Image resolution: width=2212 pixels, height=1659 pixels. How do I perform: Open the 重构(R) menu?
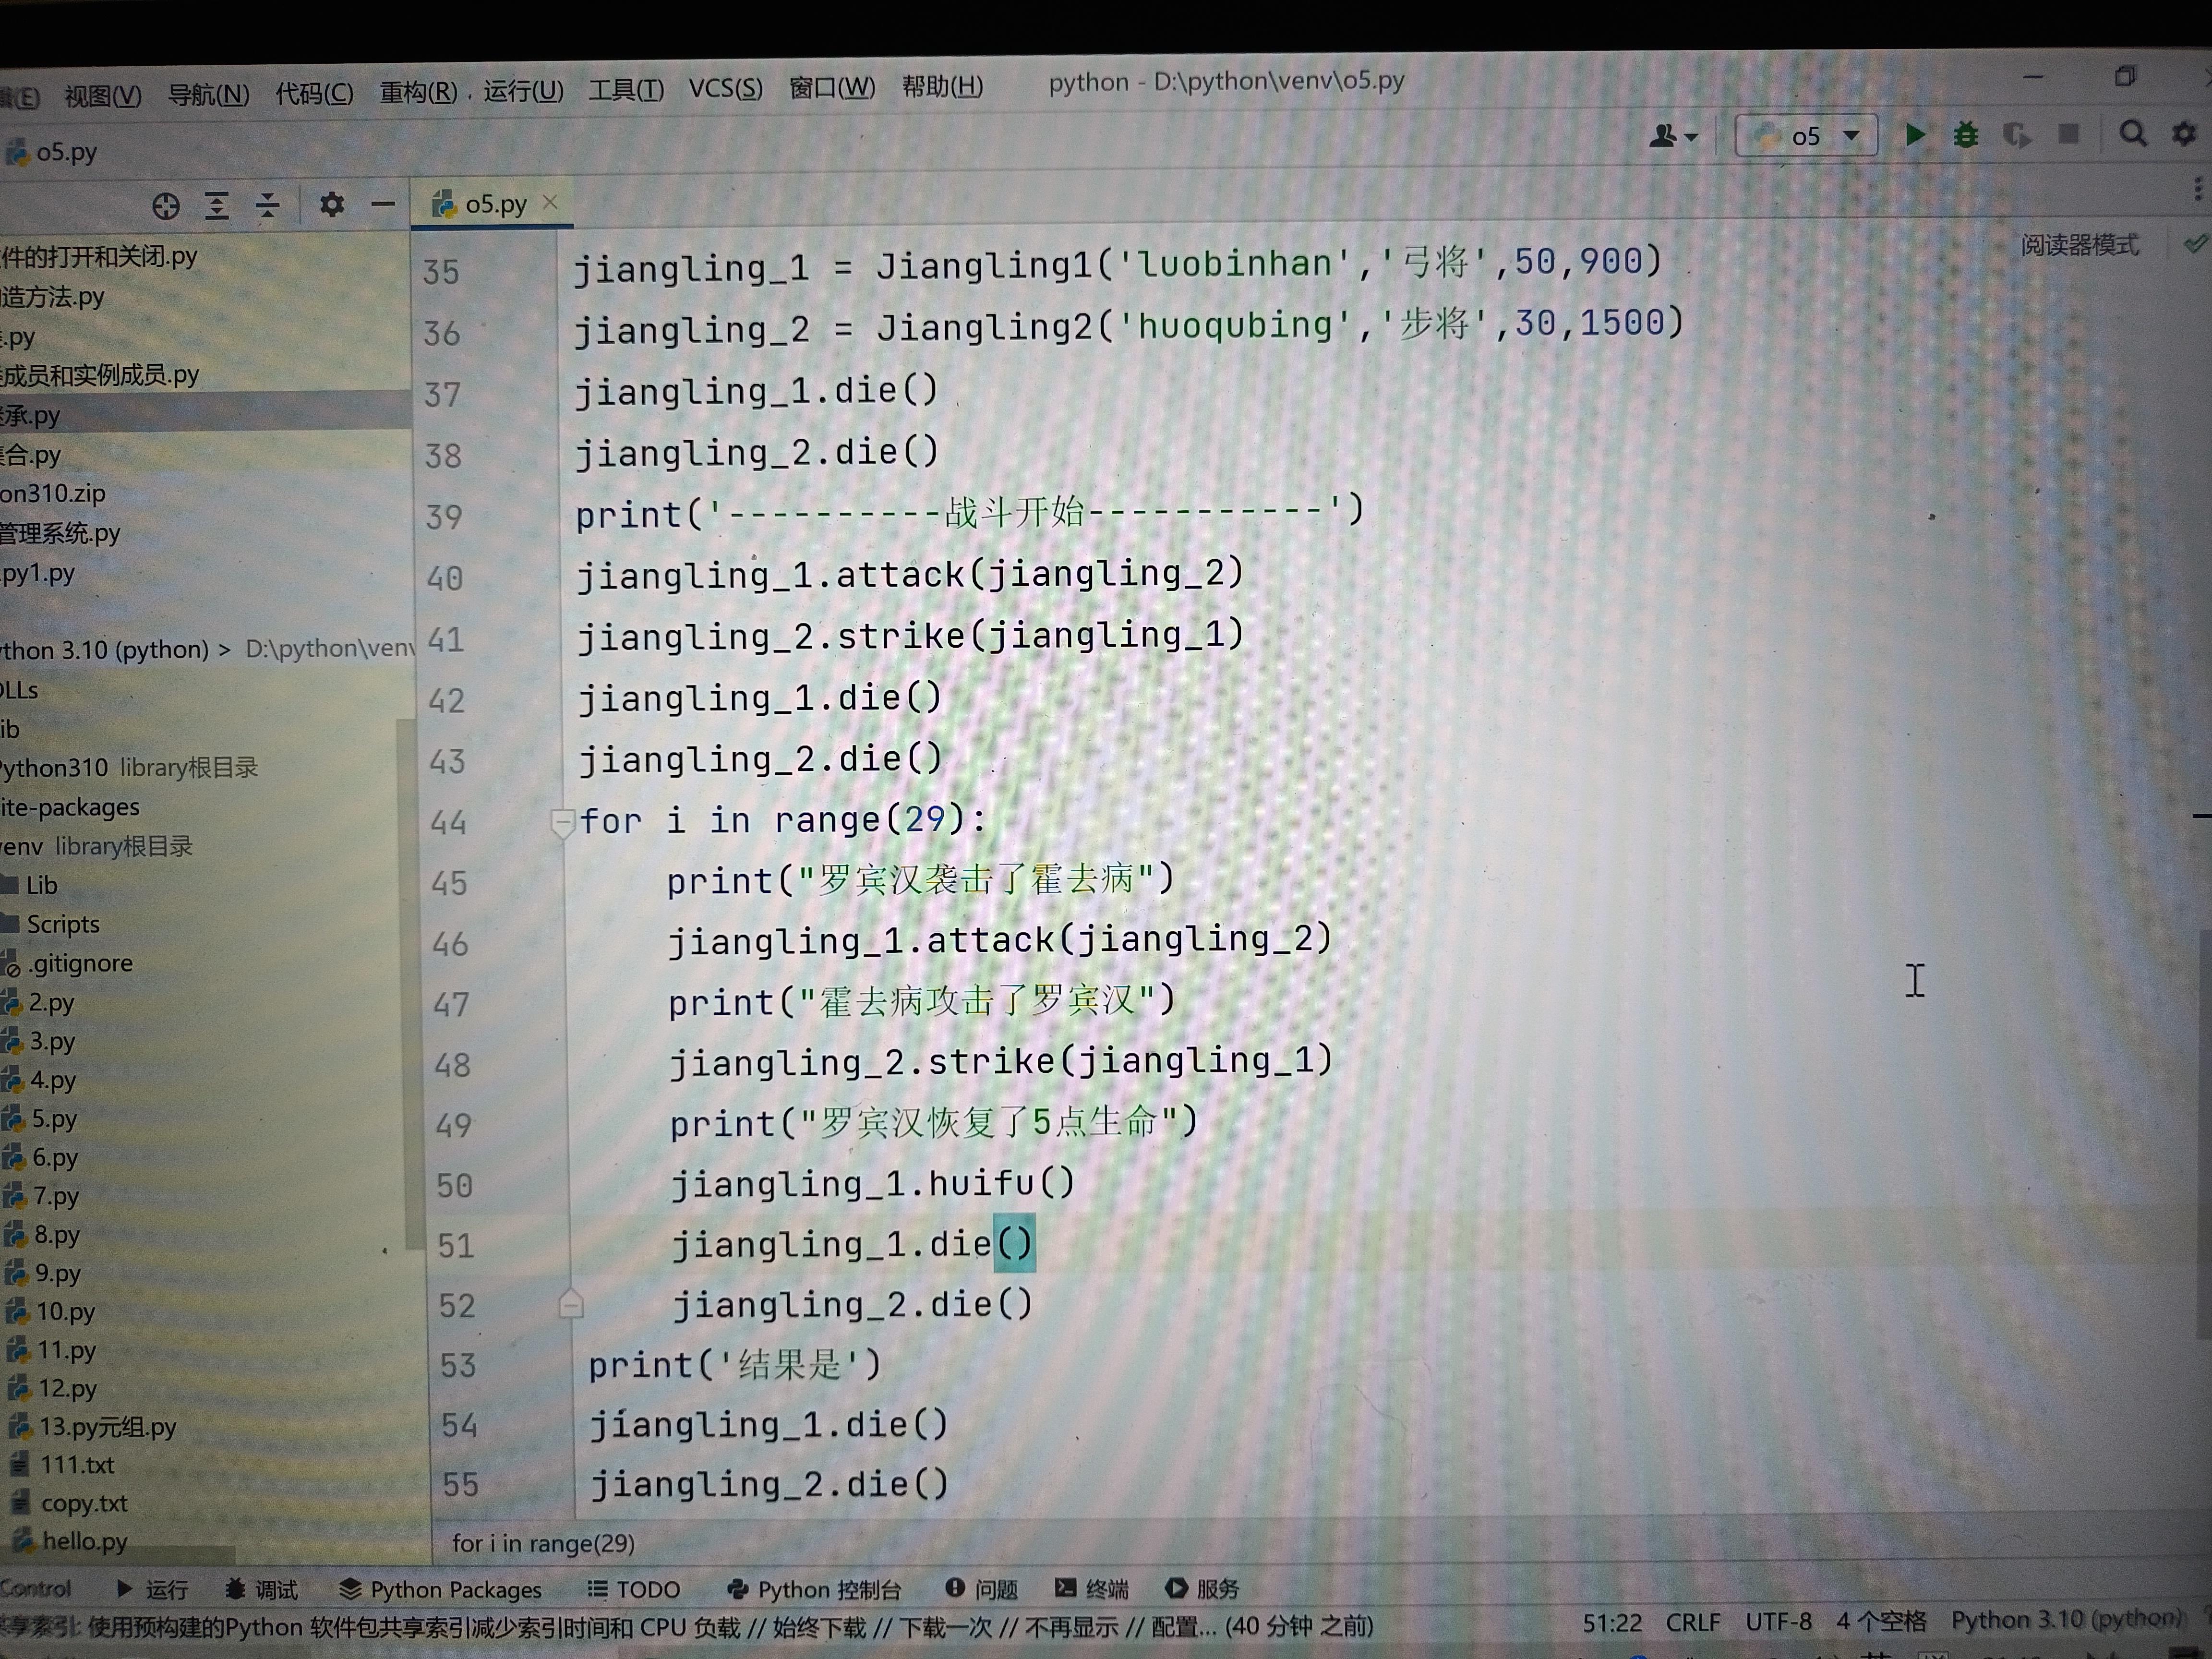pyautogui.click(x=418, y=93)
